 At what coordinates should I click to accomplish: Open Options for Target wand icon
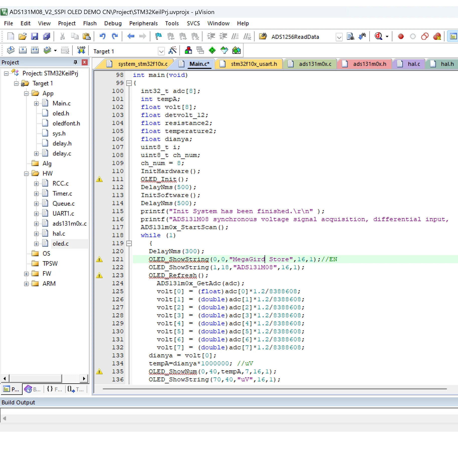coord(172,51)
